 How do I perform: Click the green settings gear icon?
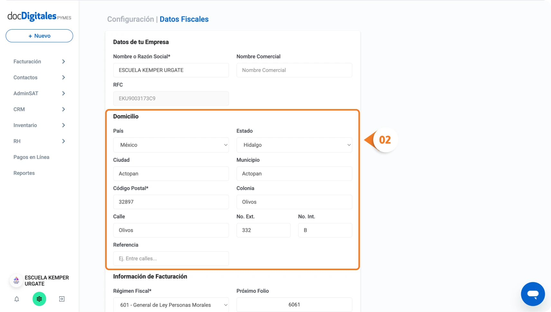(x=39, y=299)
